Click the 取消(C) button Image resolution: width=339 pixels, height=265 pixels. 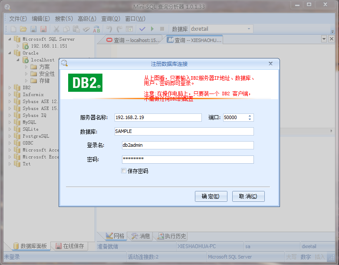(x=248, y=196)
